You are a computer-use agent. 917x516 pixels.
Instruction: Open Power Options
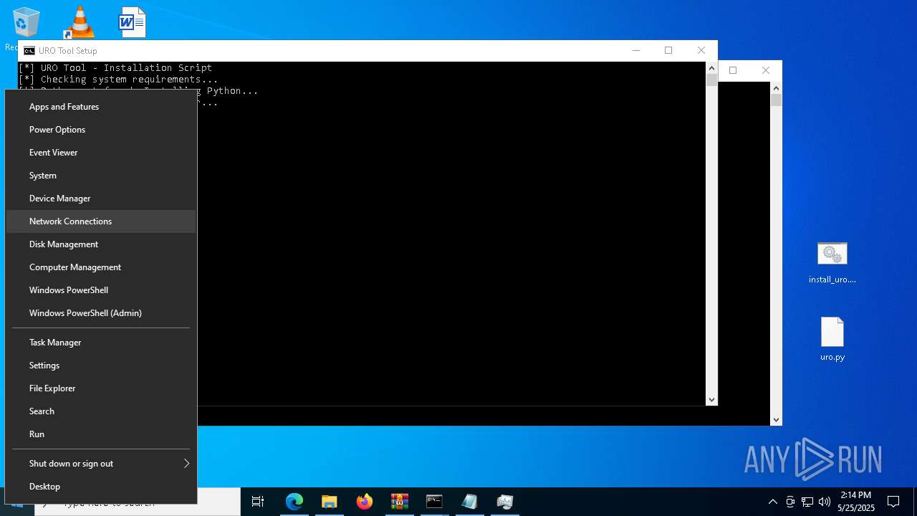[x=101, y=130]
